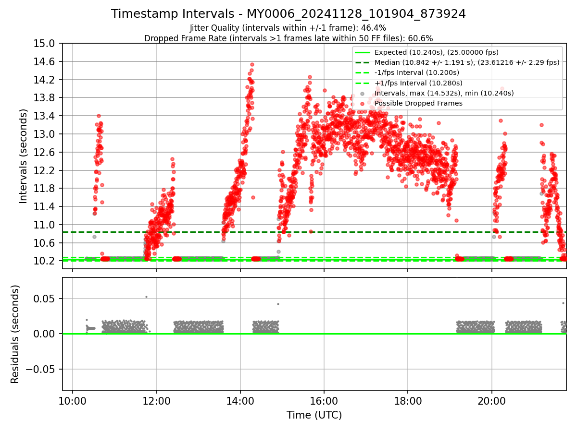Click legend entry 'Possible Dropped Frames'

418,103
